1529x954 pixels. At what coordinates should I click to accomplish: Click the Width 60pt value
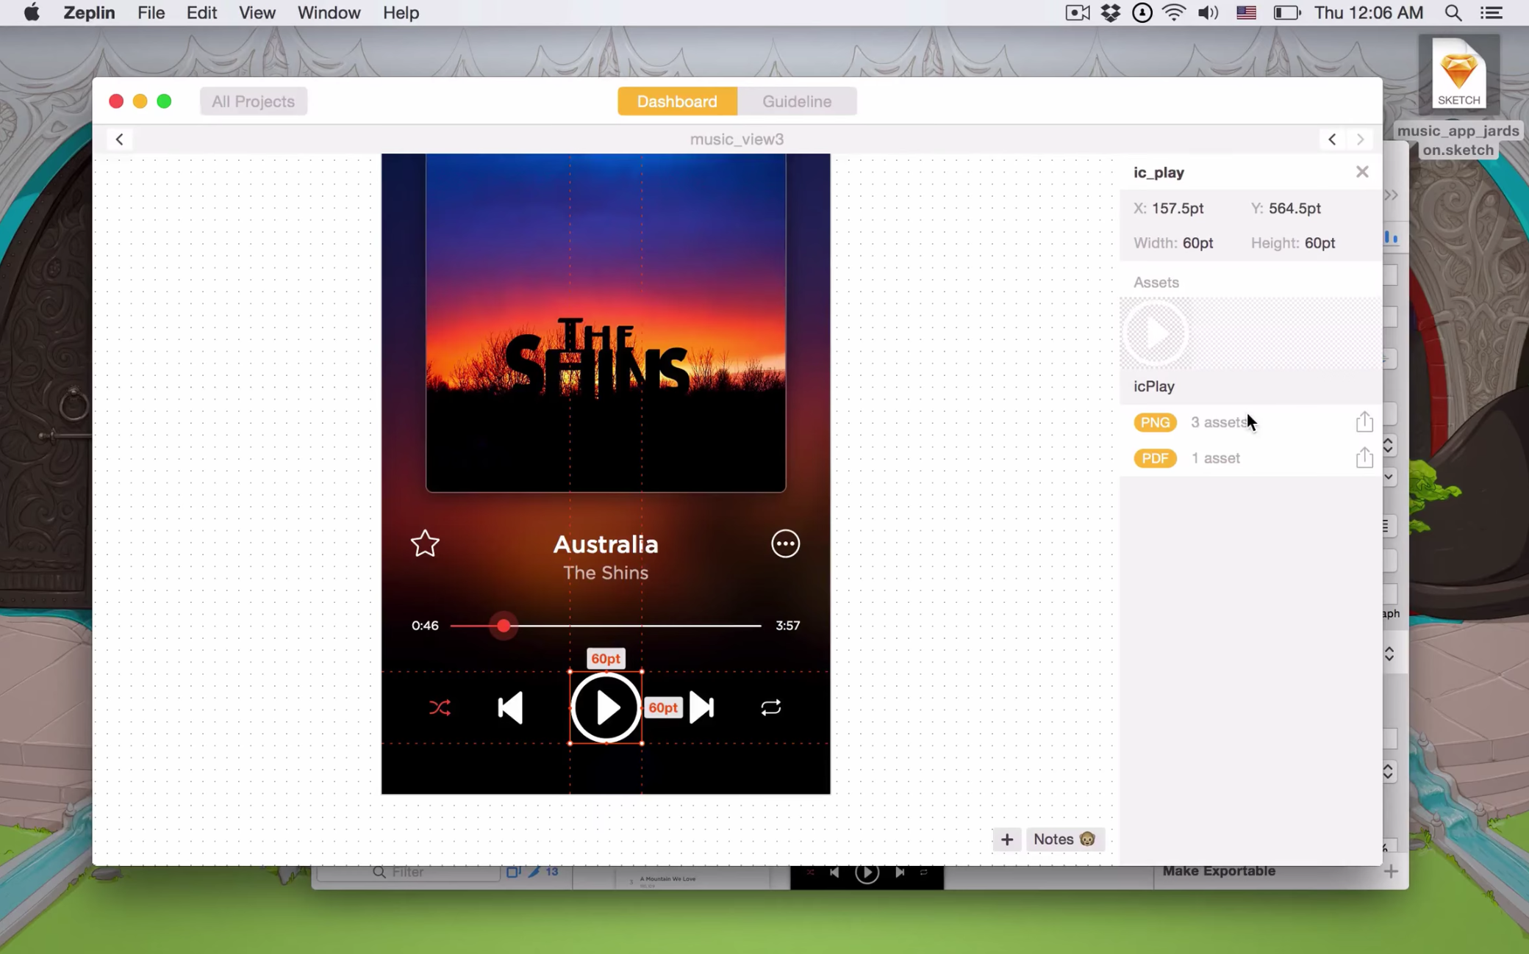(x=1197, y=243)
